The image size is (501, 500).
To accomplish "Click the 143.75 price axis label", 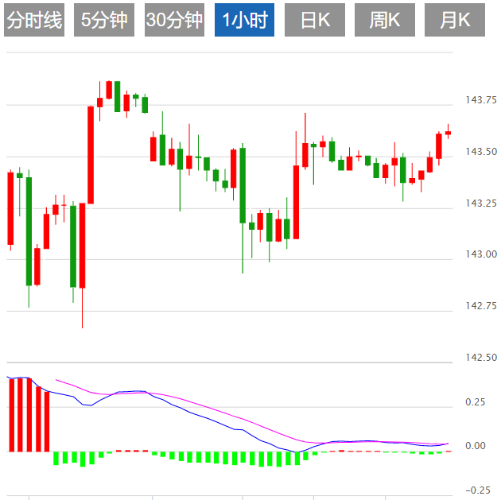I will click(x=482, y=100).
